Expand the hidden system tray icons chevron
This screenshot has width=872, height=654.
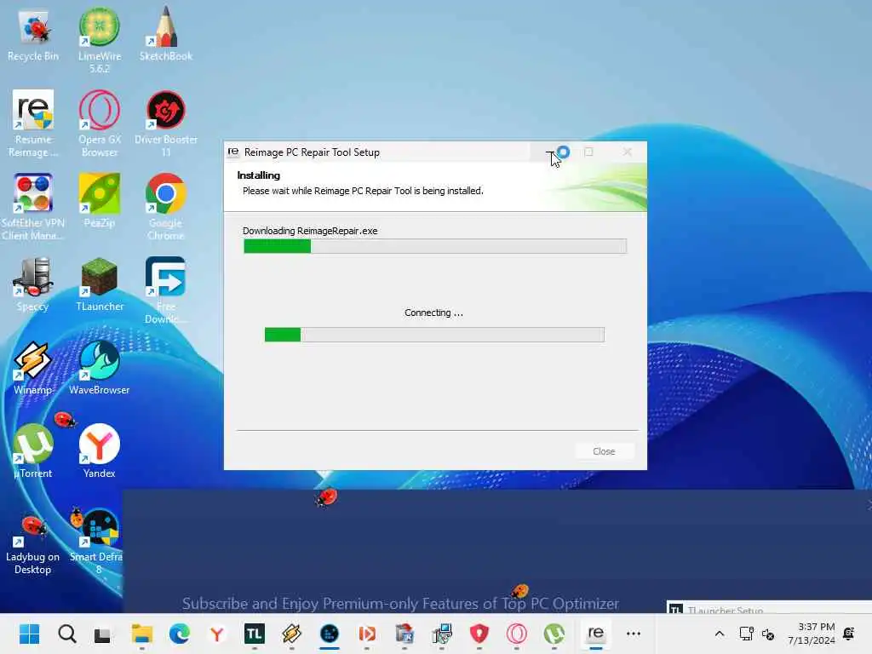click(719, 634)
